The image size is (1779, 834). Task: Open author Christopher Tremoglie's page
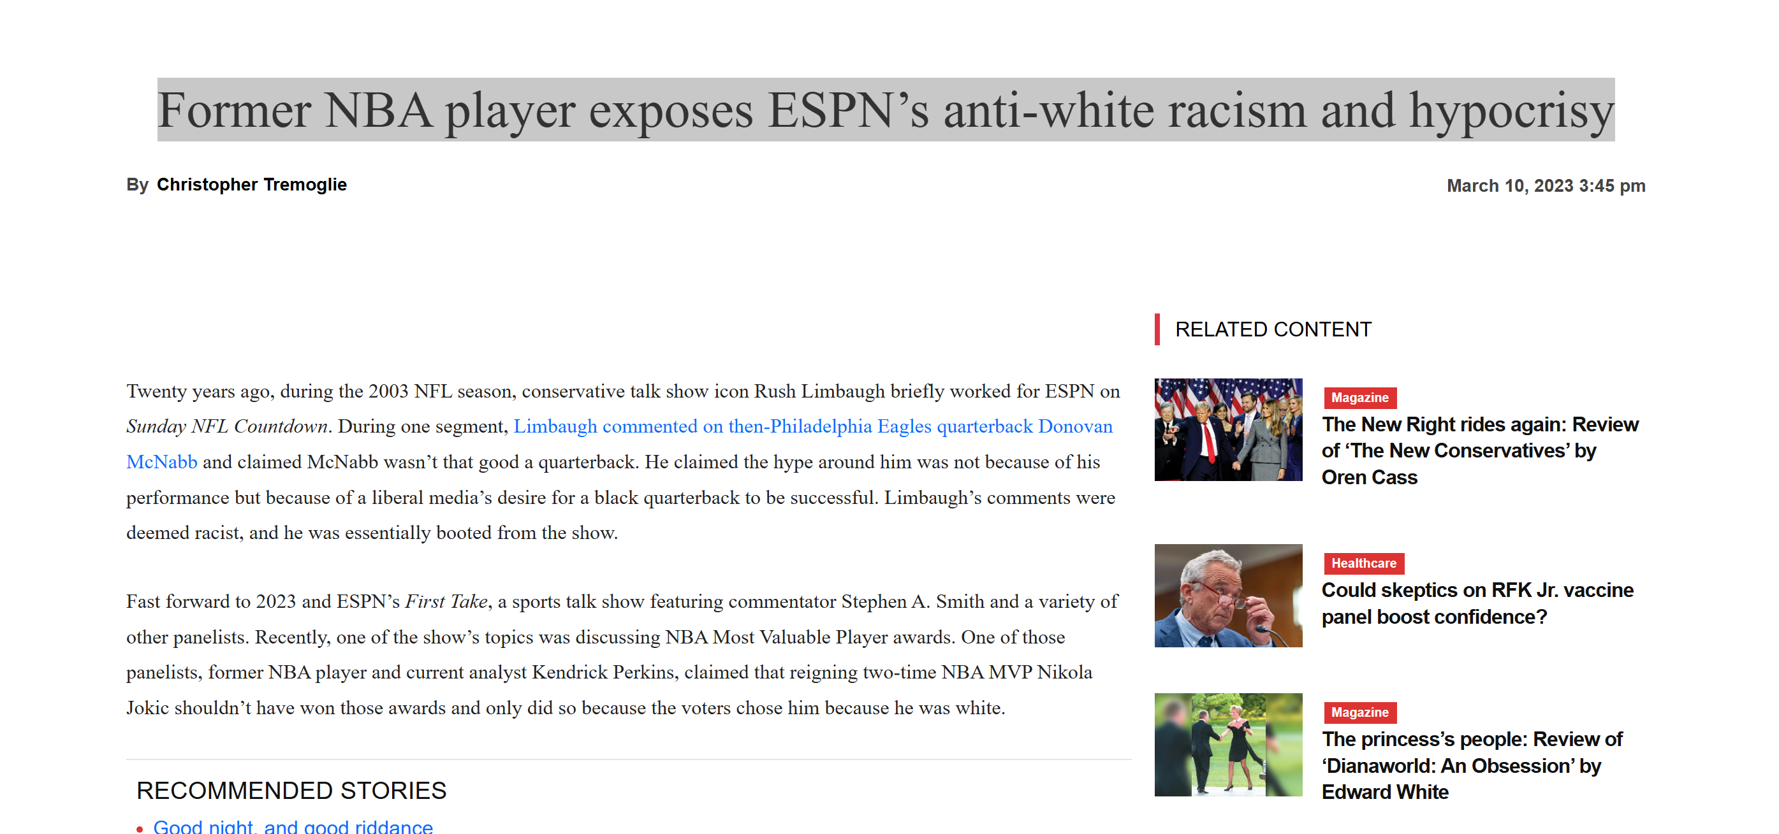click(251, 185)
